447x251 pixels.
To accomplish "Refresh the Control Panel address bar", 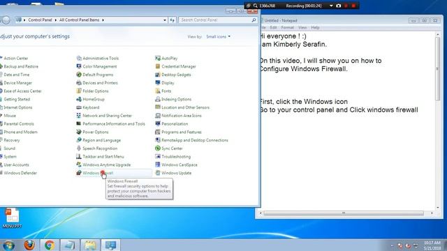I will tap(173, 20).
